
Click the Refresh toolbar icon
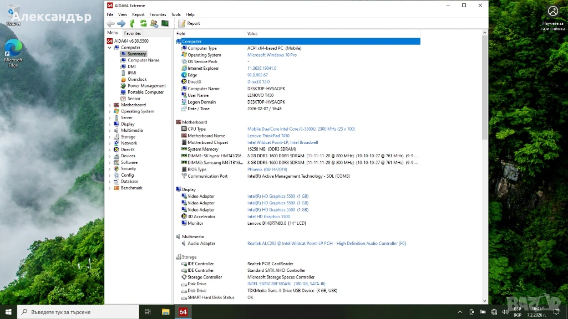tap(143, 23)
